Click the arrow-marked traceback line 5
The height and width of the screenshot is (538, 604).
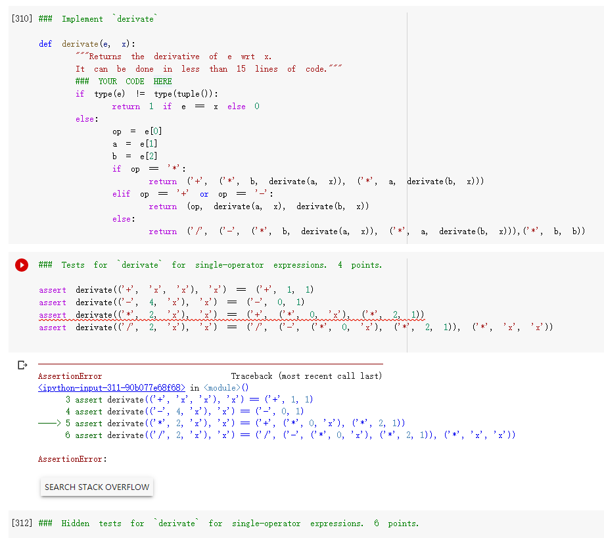coord(221,423)
